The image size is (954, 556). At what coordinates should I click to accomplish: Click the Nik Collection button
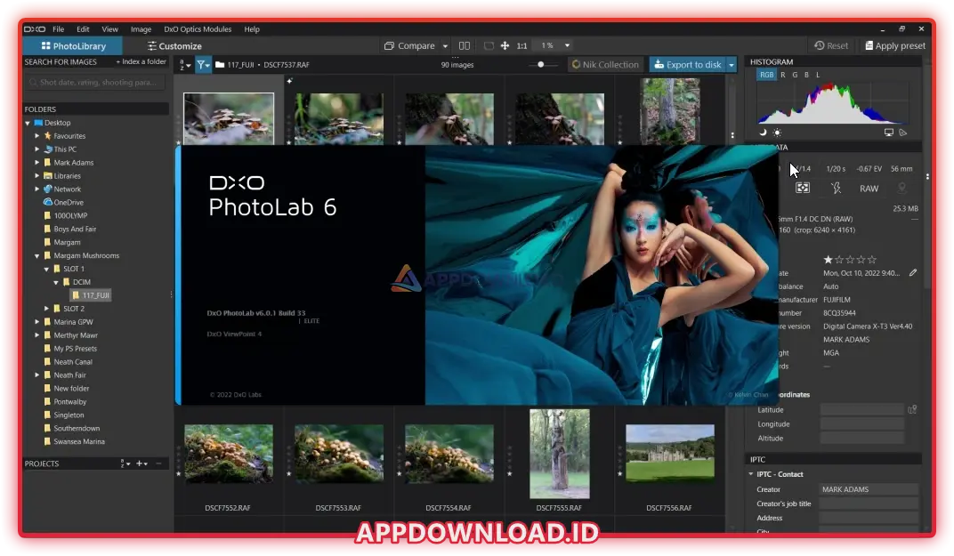(x=605, y=65)
